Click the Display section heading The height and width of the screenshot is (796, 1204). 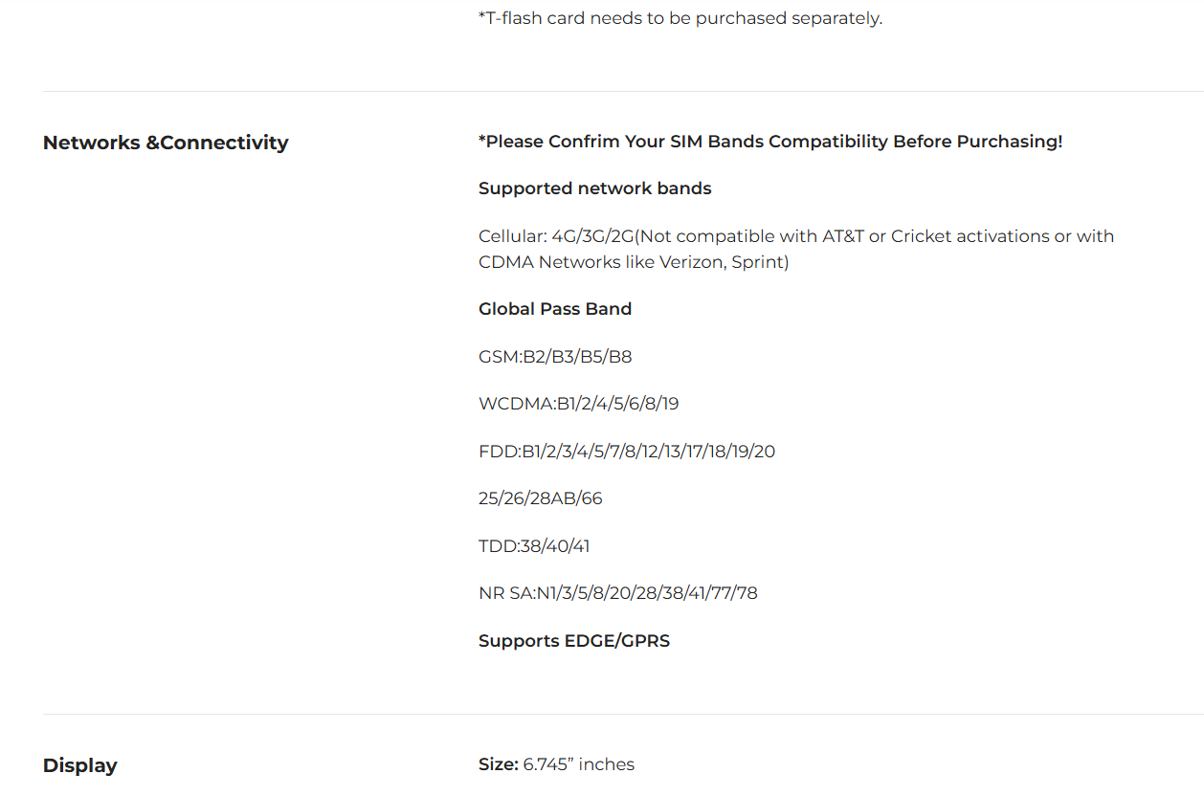tap(80, 765)
